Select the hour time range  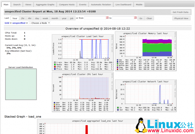(x=15, y=18)
